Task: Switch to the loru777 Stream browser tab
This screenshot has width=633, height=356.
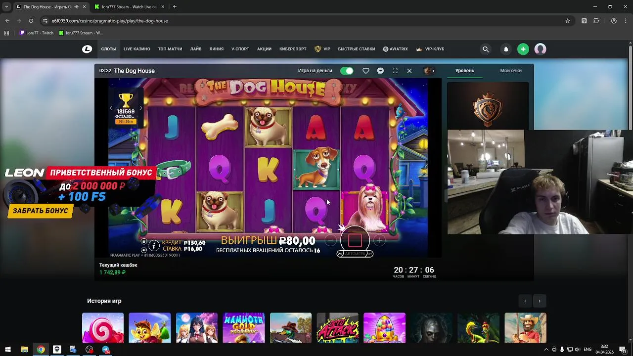Action: pyautogui.click(x=129, y=7)
